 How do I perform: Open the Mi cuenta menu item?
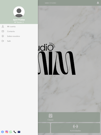pos(19,26)
